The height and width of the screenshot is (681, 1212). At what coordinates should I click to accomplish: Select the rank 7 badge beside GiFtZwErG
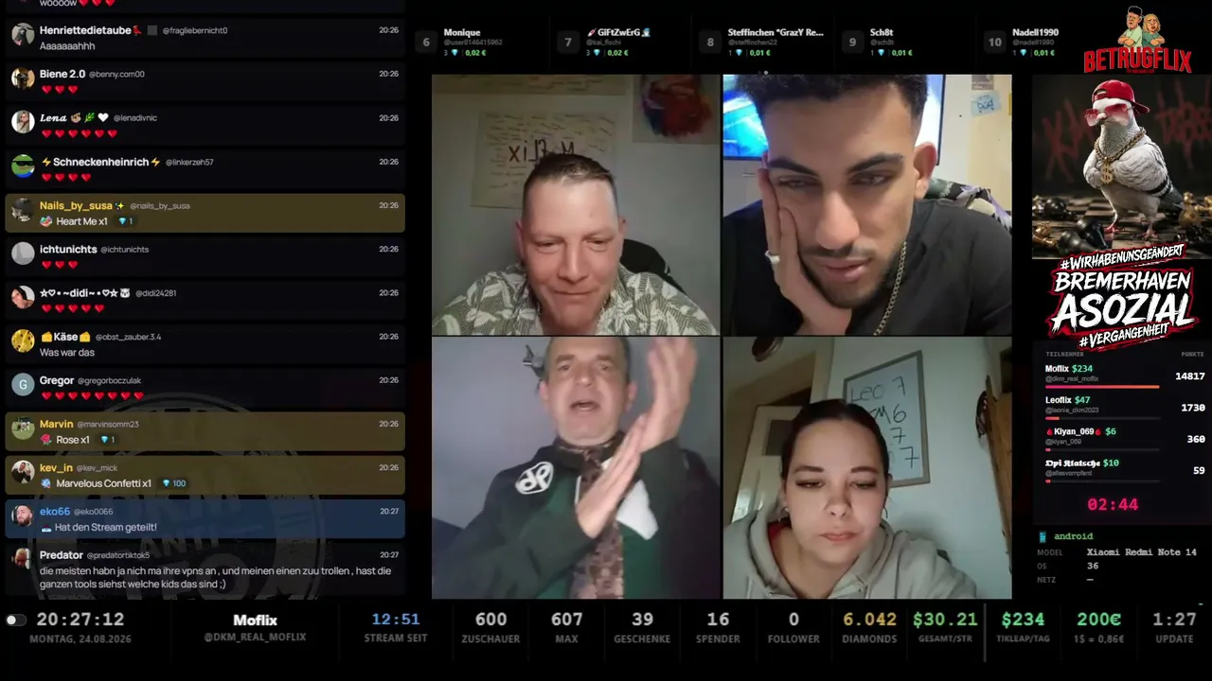point(568,42)
